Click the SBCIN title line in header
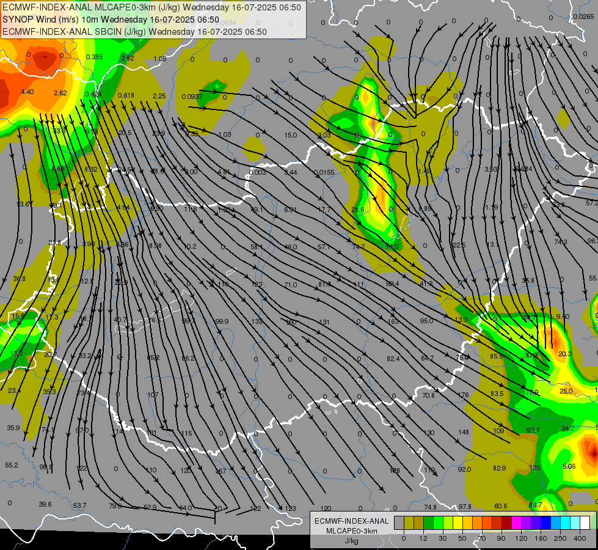Viewport: 598px width, 550px height. tap(134, 32)
